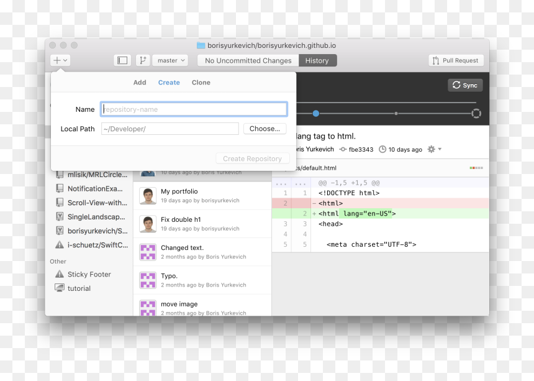The height and width of the screenshot is (381, 534).
Task: Click the purple identicon of Changed text. commit
Action: (148, 252)
